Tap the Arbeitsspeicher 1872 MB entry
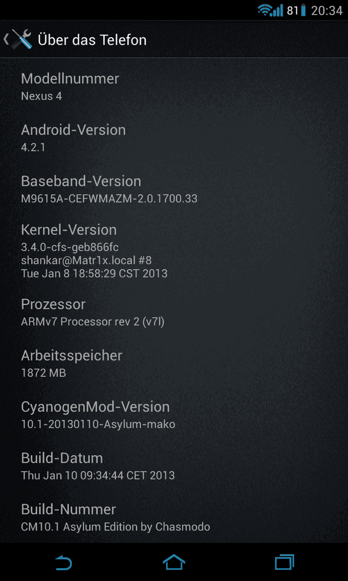This screenshot has height=581, width=348. coord(174,364)
